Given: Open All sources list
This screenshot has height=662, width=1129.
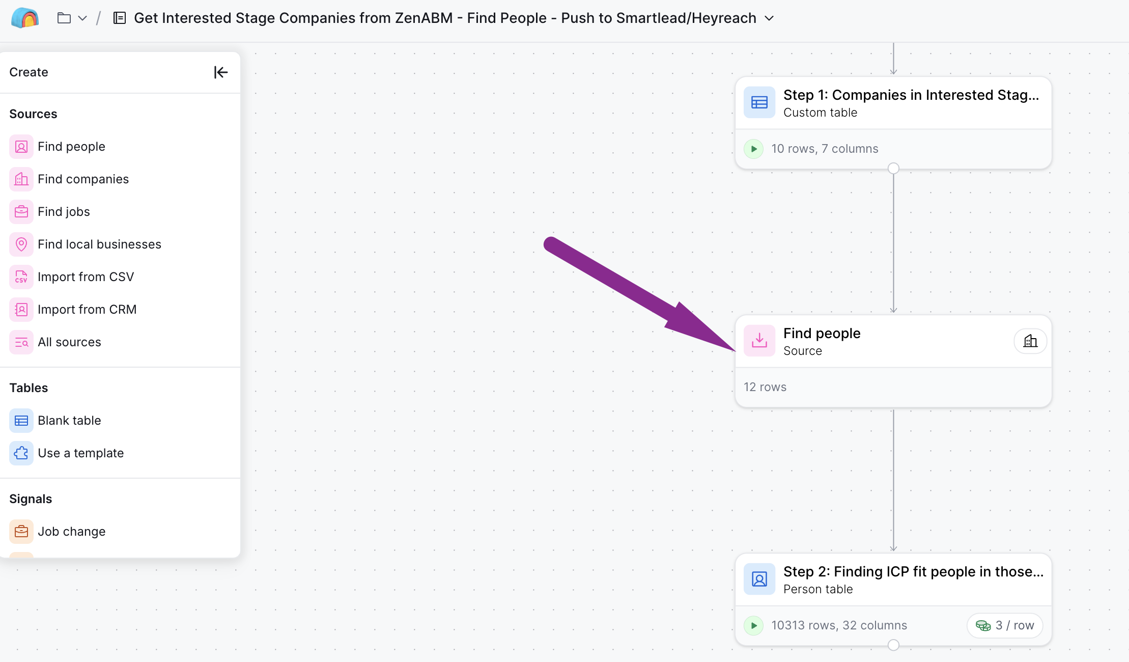Looking at the screenshot, I should click(69, 342).
